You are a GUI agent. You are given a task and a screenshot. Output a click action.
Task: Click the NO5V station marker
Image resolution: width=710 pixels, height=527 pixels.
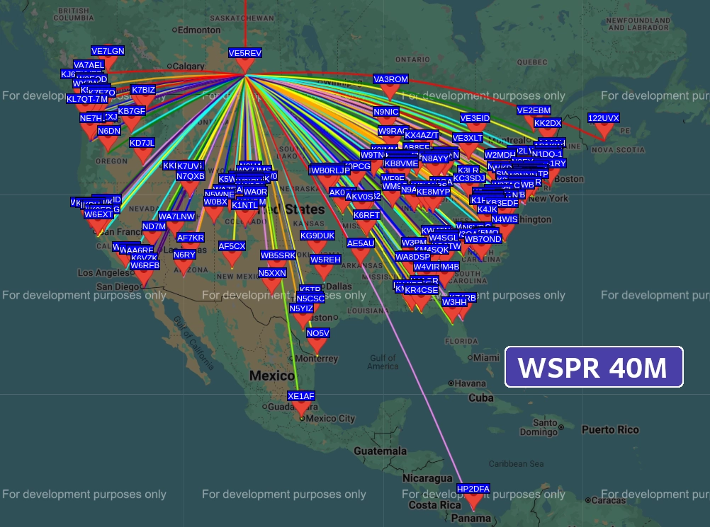318,344
